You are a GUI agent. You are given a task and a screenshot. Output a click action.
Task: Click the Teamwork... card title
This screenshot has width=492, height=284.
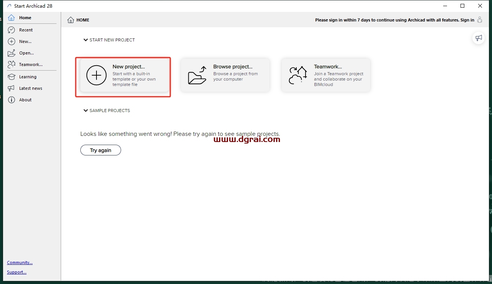328,67
